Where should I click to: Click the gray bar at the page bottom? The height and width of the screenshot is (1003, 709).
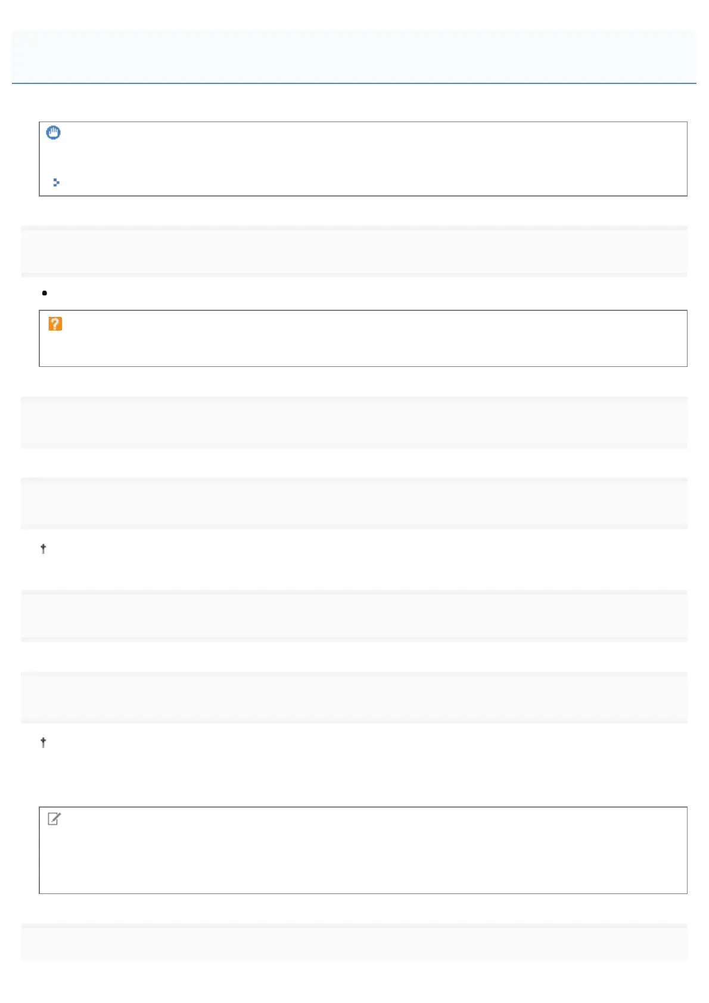tap(354, 942)
